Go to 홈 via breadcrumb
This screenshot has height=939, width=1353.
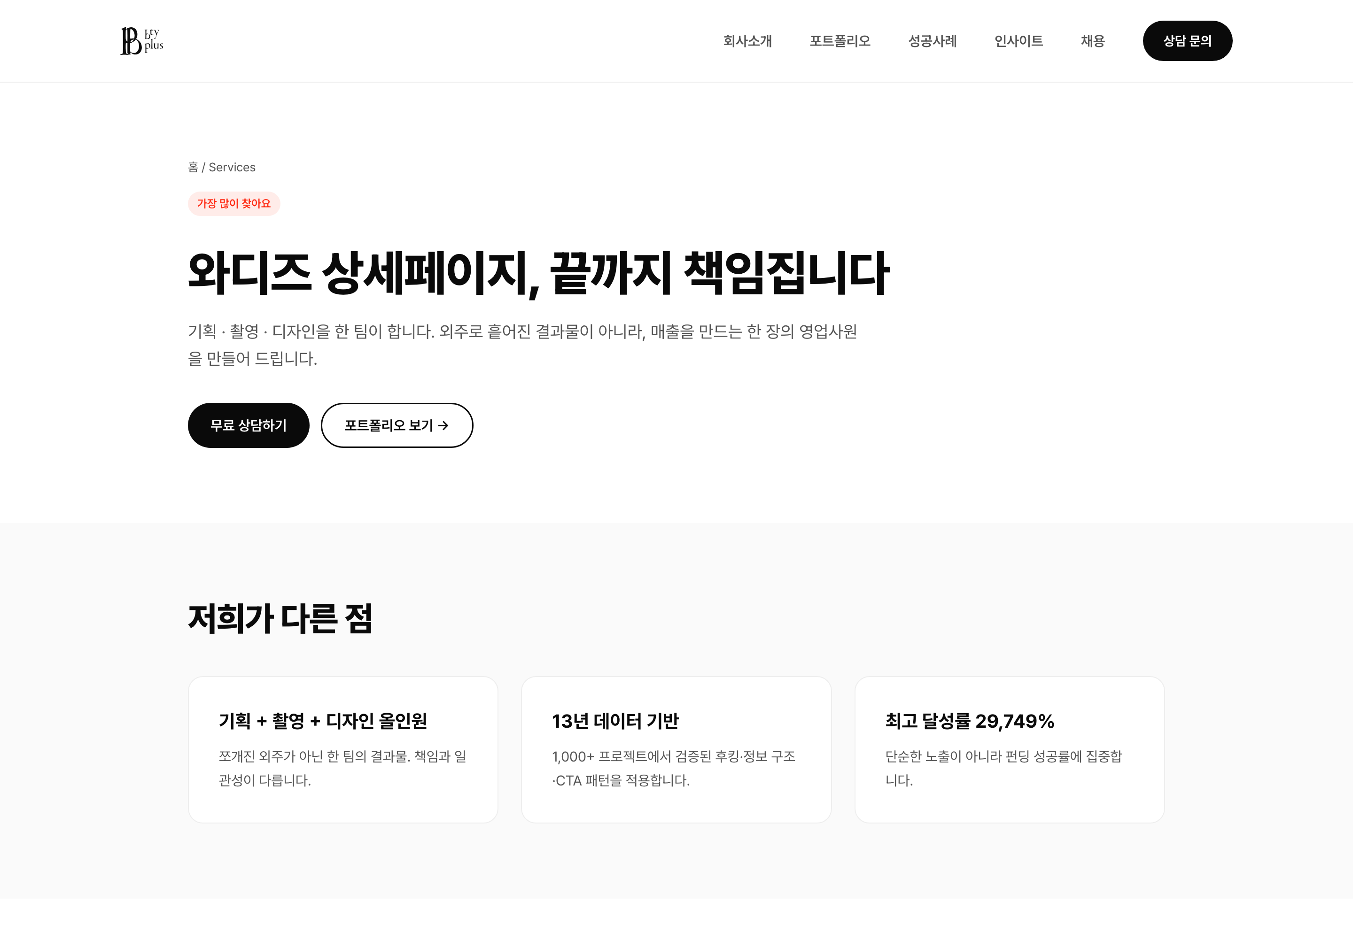click(x=193, y=167)
